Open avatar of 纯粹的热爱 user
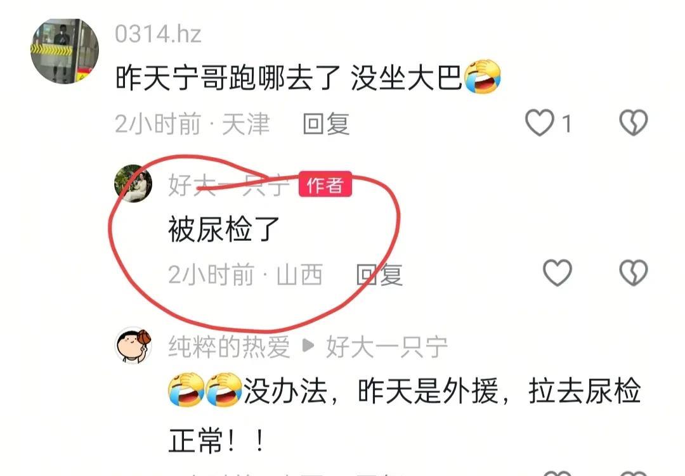This screenshot has width=685, height=476. [x=133, y=345]
